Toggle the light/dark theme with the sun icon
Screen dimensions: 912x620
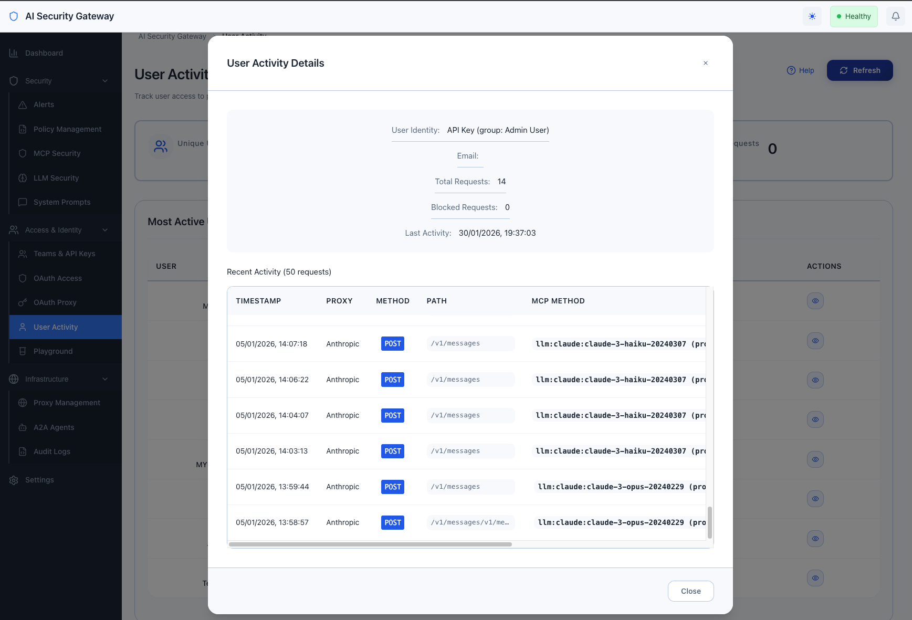(x=812, y=16)
